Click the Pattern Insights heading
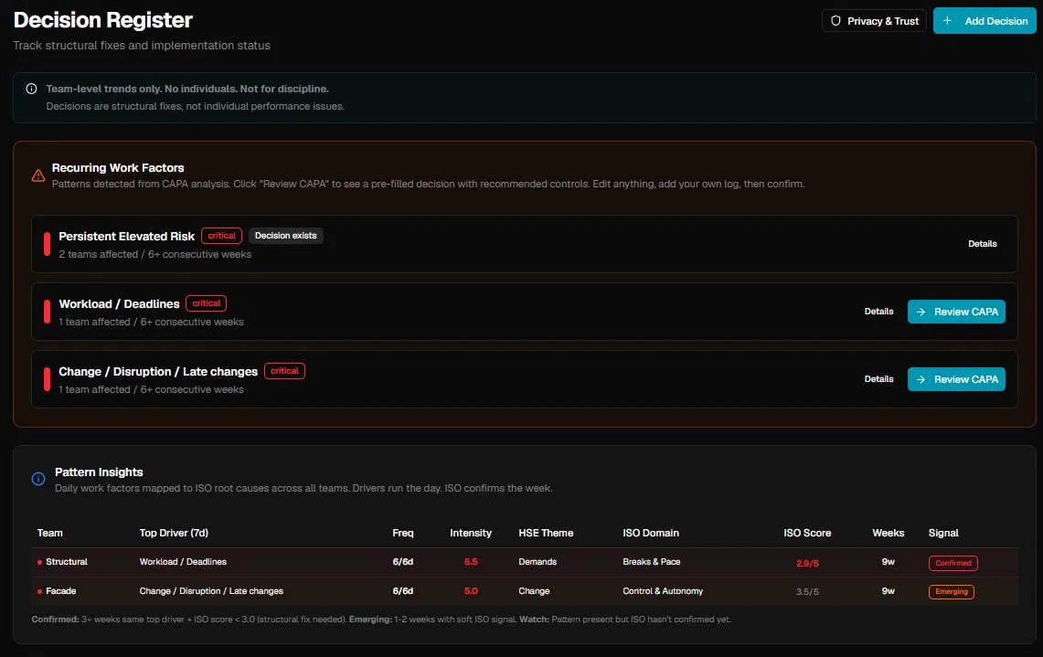 coord(99,472)
